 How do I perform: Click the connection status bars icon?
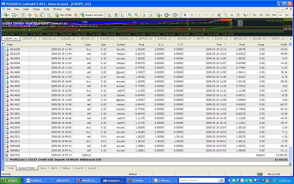pyautogui.click(x=260, y=174)
